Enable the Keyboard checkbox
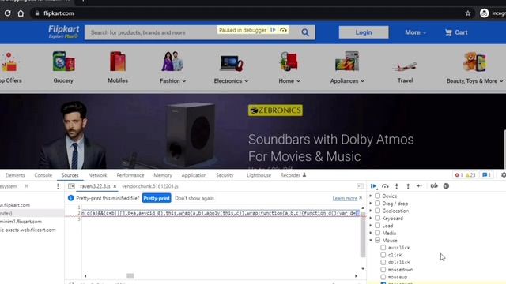 [x=377, y=218]
